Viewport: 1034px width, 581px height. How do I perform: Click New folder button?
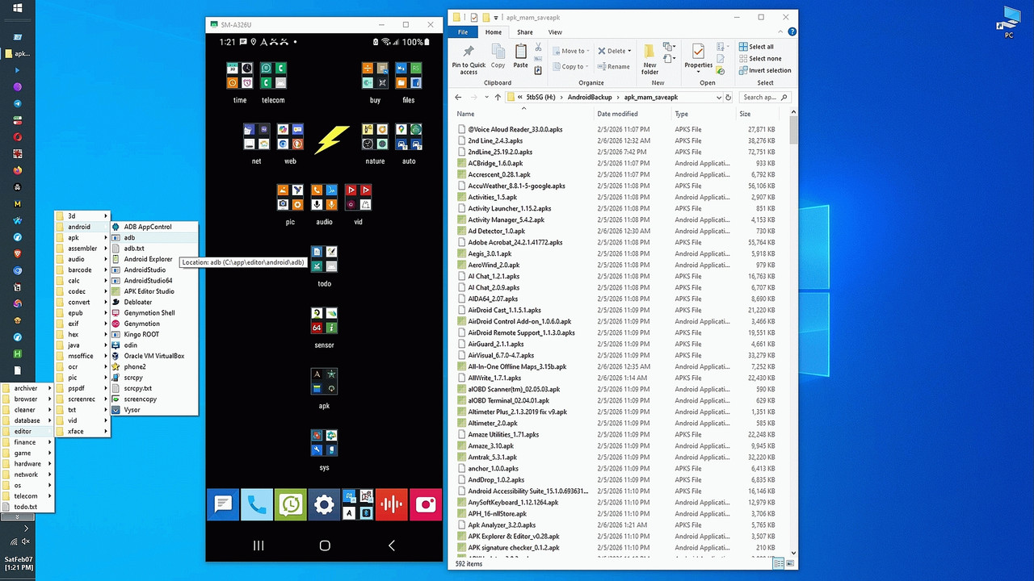pos(650,58)
